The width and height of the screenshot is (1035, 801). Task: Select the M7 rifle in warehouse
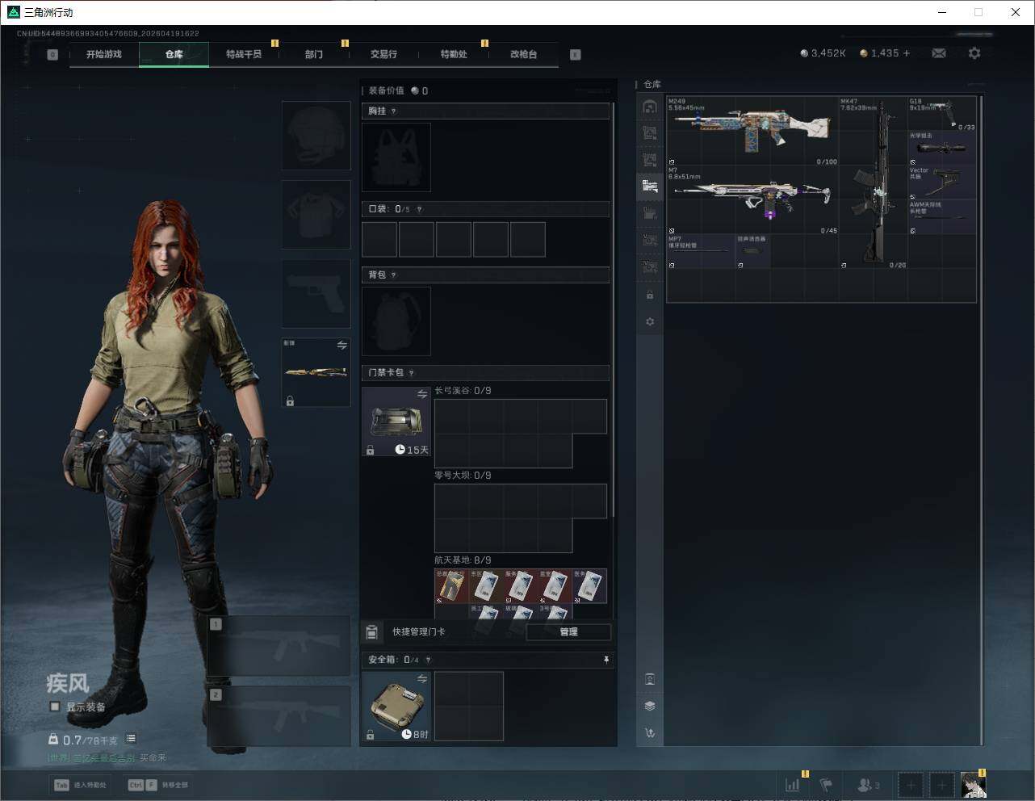coord(753,200)
